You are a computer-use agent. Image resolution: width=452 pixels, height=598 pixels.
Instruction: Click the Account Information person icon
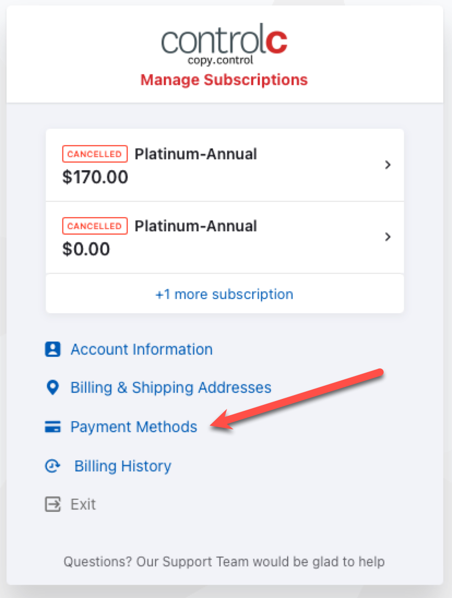point(52,349)
